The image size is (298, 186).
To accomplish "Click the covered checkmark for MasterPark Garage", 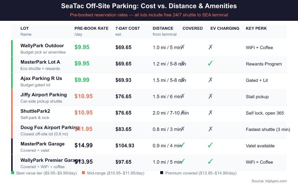I will [x=183, y=145].
